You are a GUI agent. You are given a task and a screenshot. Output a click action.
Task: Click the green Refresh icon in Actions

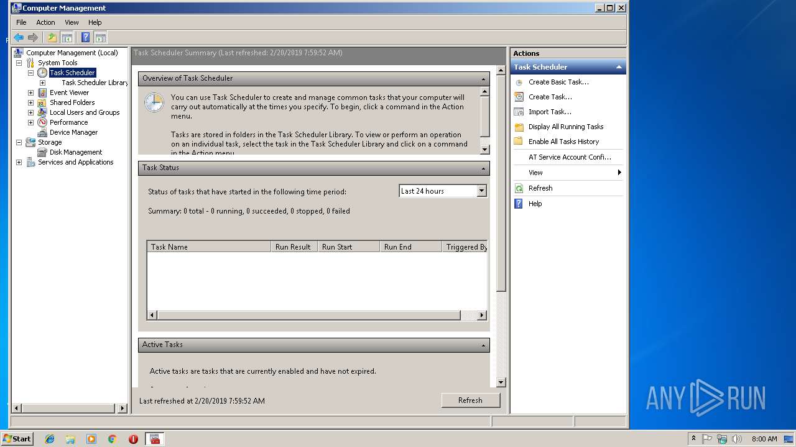(x=519, y=188)
